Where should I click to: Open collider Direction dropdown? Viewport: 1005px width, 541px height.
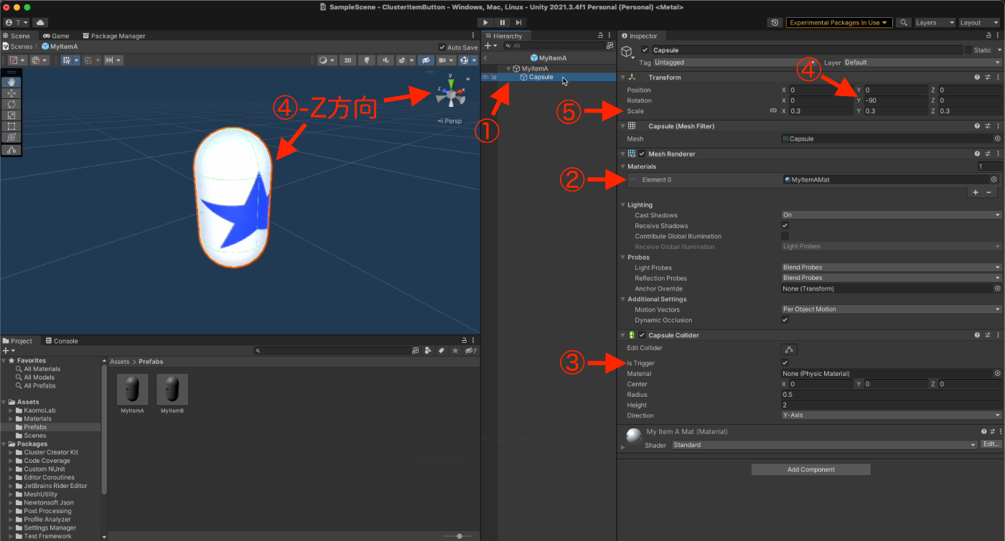pyautogui.click(x=891, y=415)
